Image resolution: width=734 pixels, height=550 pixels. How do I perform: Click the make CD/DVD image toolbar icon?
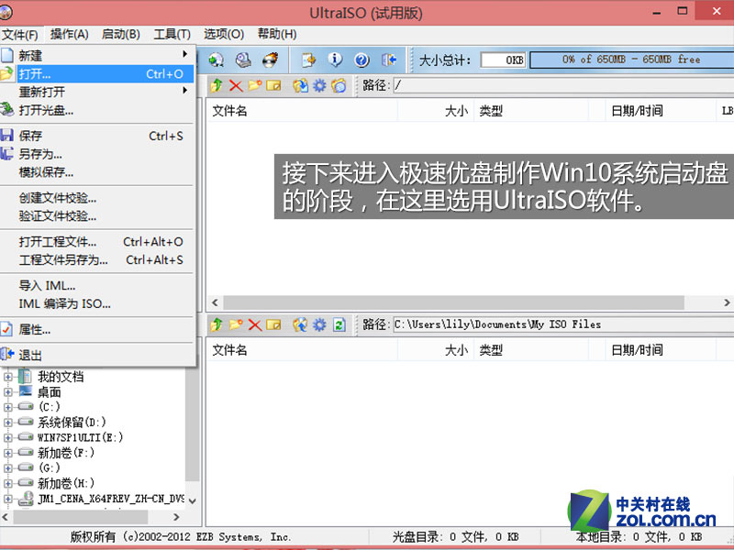[x=243, y=60]
